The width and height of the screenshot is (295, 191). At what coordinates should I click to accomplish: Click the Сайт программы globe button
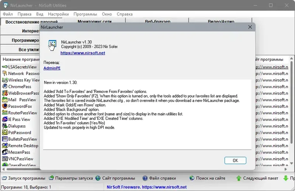click(115, 178)
